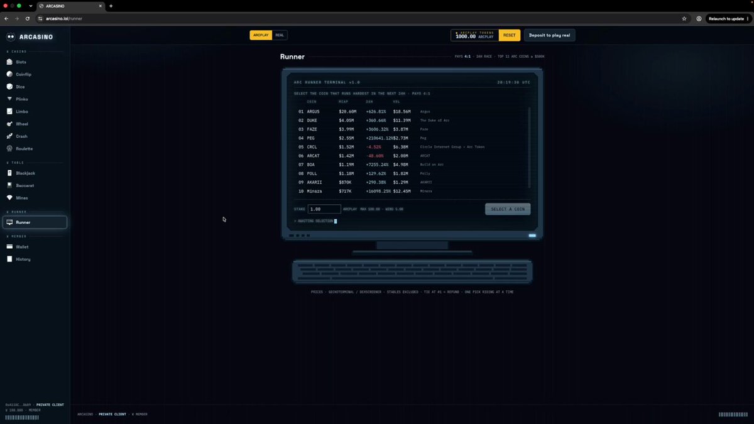This screenshot has width=754, height=424.
Task: Go back to the previous page
Action: click(6, 19)
